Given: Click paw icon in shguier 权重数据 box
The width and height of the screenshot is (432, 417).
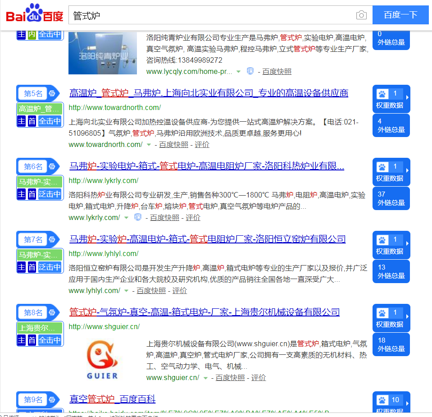Looking at the screenshot, I should click(382, 313).
